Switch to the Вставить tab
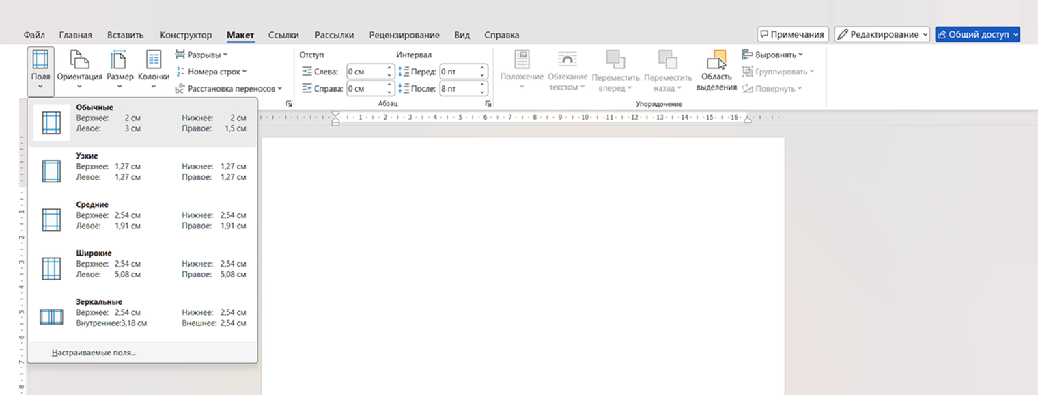The image size is (1038, 395). pyautogui.click(x=126, y=35)
